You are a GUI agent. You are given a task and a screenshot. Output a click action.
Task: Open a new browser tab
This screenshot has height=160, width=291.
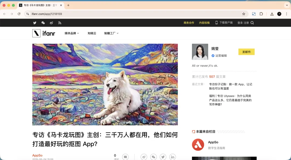tap(68, 5)
